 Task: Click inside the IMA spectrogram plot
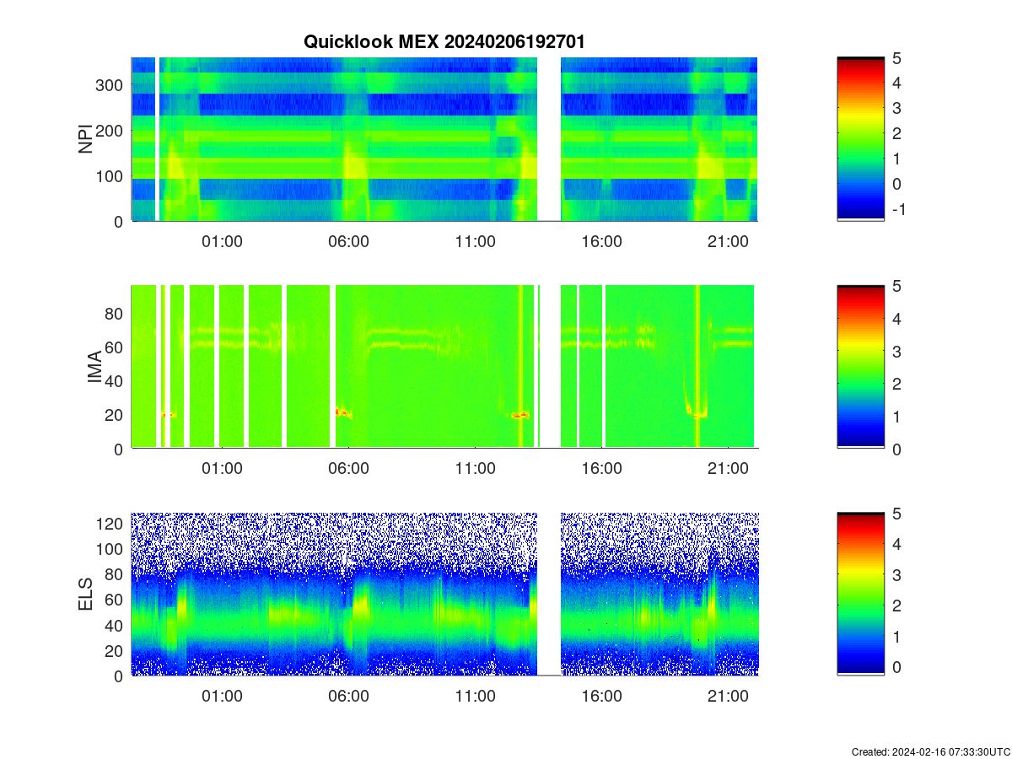point(444,367)
